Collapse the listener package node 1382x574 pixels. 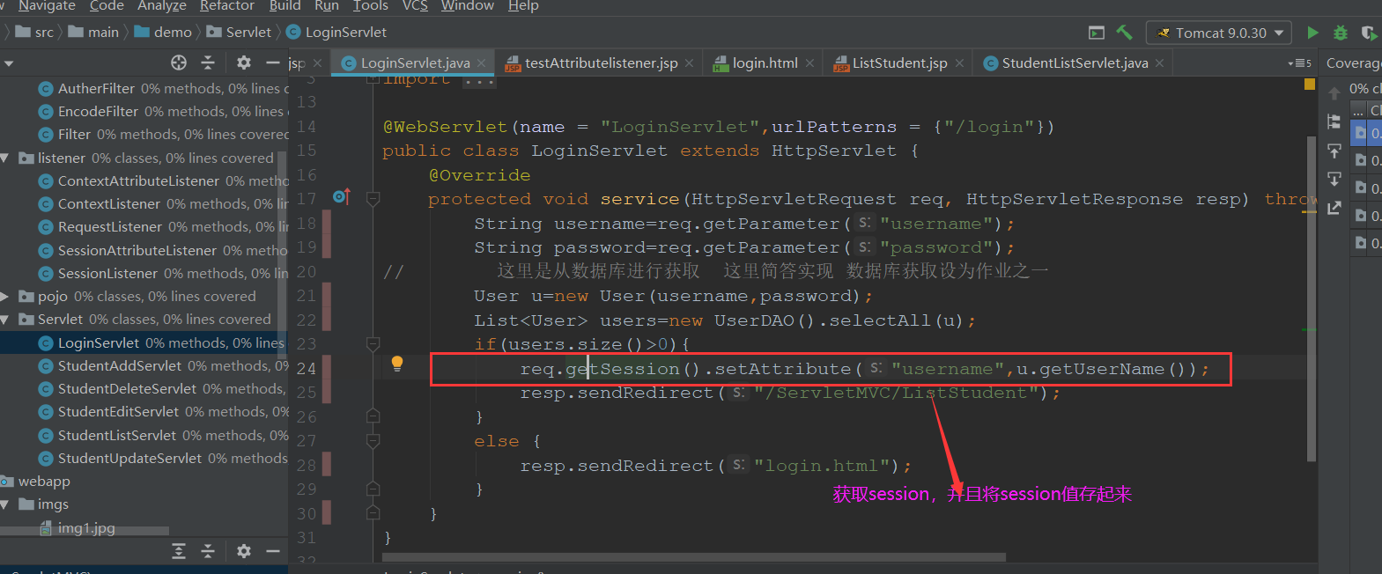pyautogui.click(x=5, y=158)
